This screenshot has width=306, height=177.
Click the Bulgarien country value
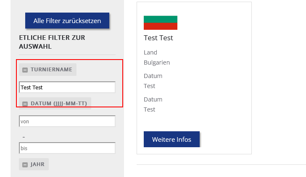157,62
